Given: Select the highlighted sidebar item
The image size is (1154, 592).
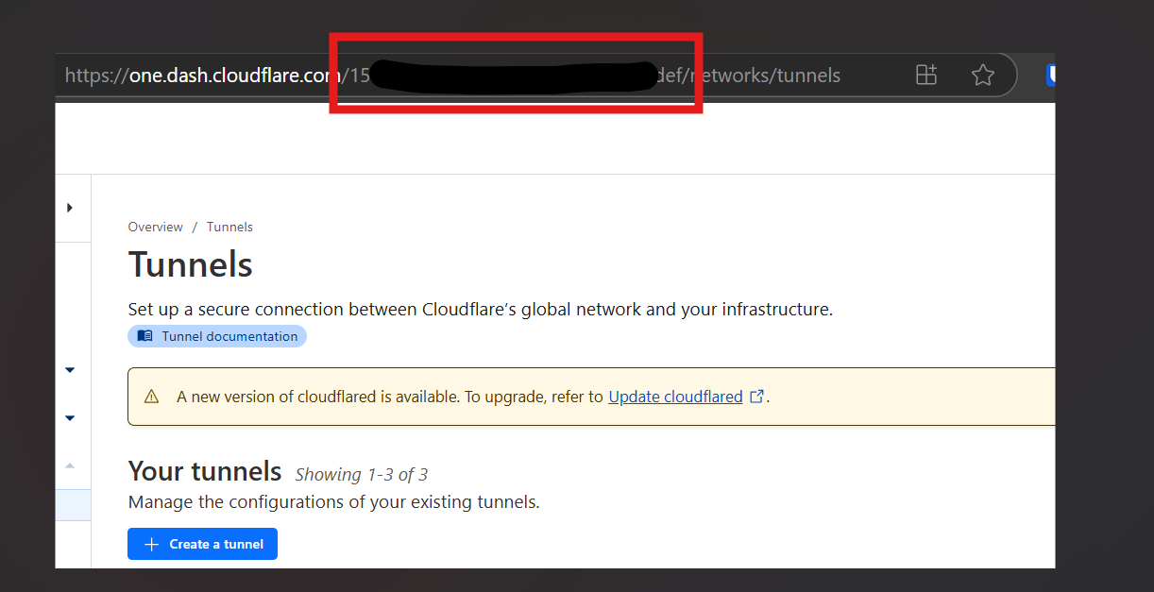Looking at the screenshot, I should point(74,505).
